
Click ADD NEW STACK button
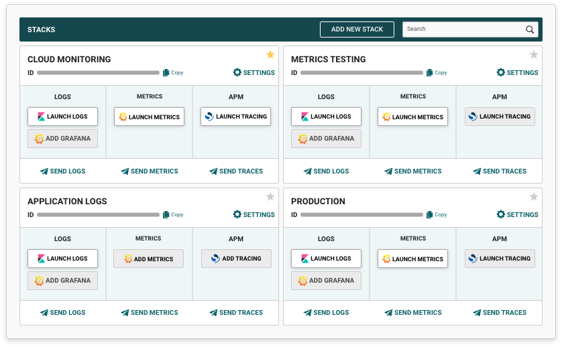point(357,29)
